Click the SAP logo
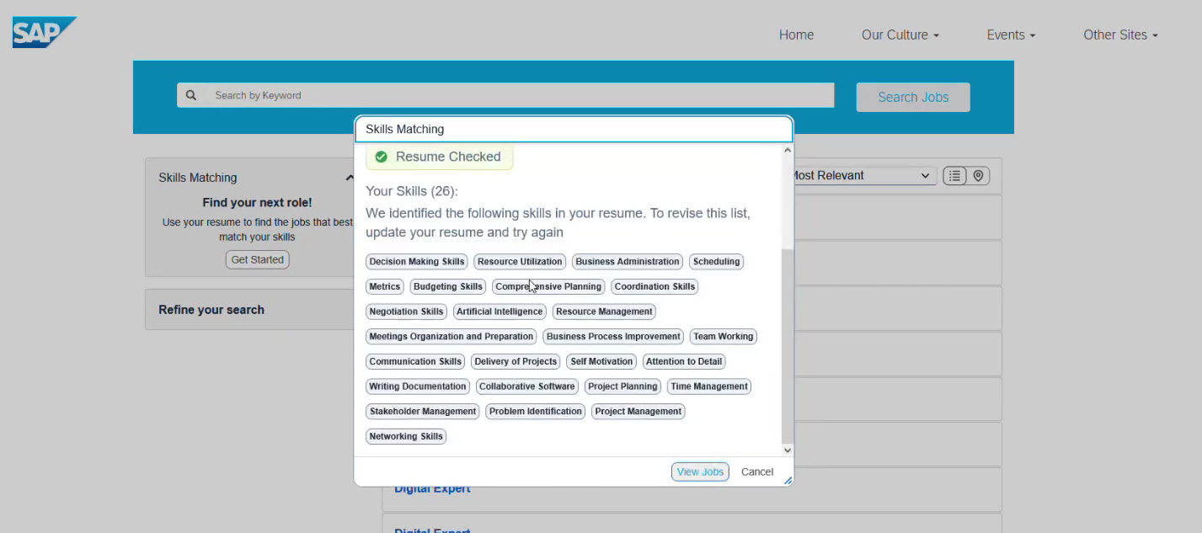The image size is (1202, 533). [43, 33]
